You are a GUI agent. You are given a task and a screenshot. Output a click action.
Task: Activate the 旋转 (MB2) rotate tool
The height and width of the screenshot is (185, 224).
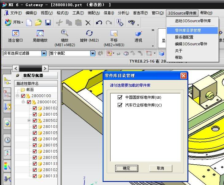[x=89, y=36]
